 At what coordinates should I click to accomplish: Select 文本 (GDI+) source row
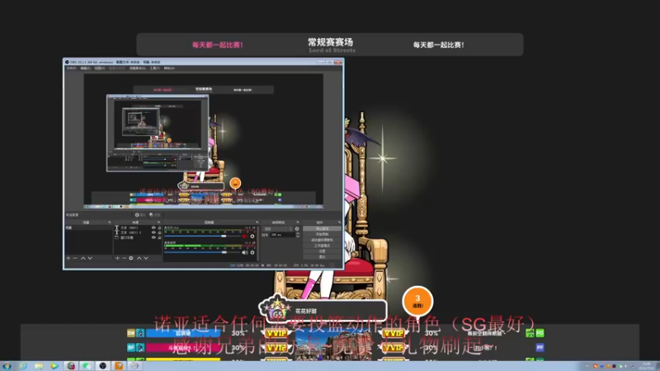pyautogui.click(x=139, y=228)
